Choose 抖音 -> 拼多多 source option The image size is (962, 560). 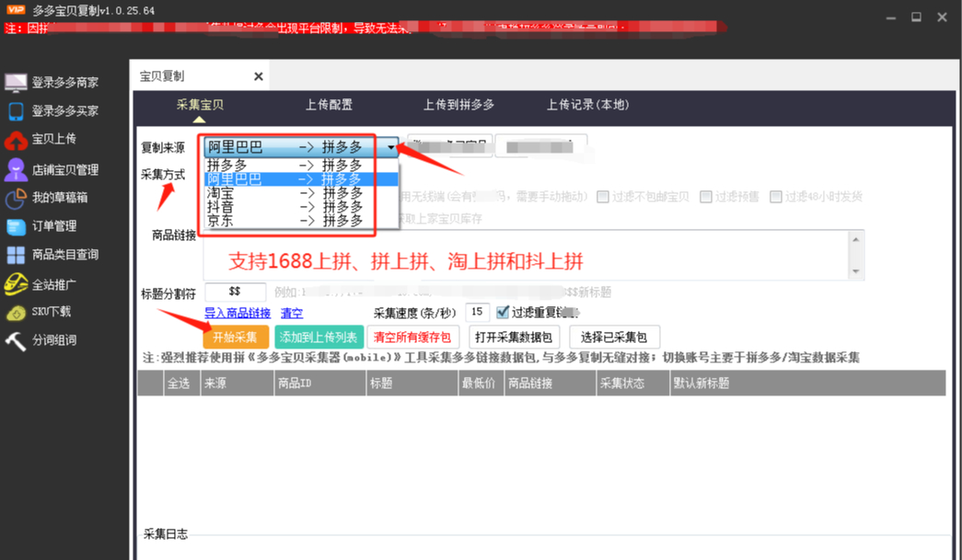click(301, 207)
